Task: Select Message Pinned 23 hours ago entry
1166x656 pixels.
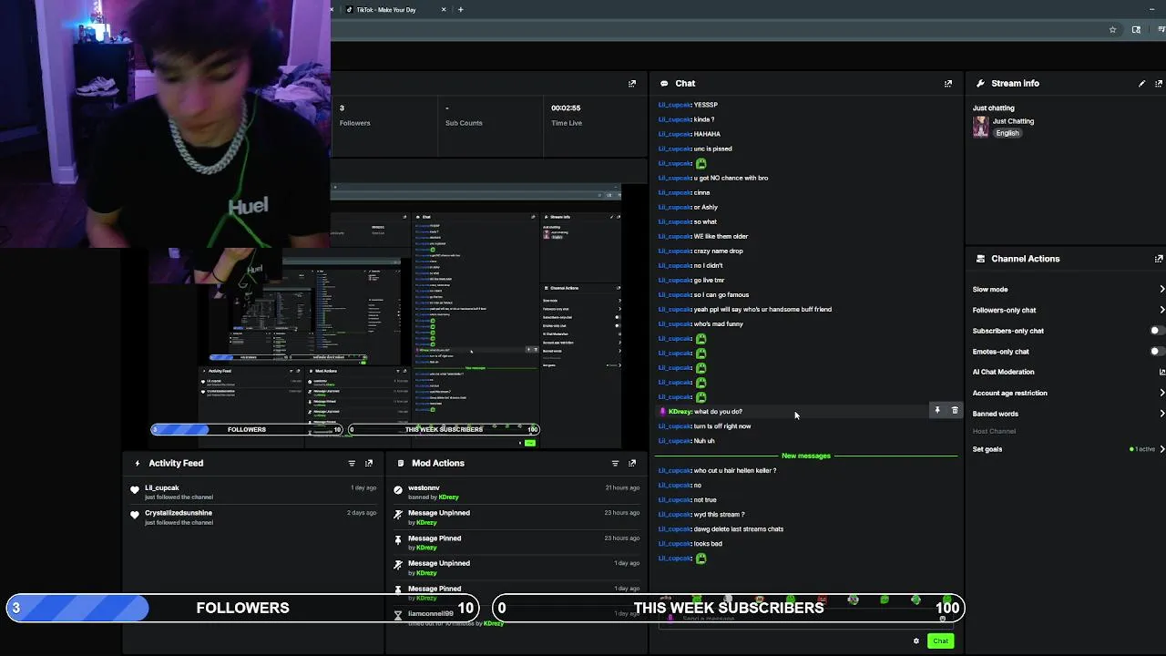Action: pos(518,542)
